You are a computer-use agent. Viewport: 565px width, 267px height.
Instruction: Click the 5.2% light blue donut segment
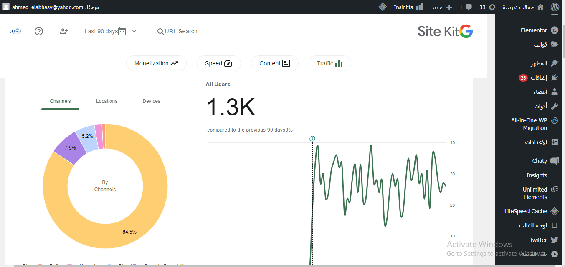87,136
